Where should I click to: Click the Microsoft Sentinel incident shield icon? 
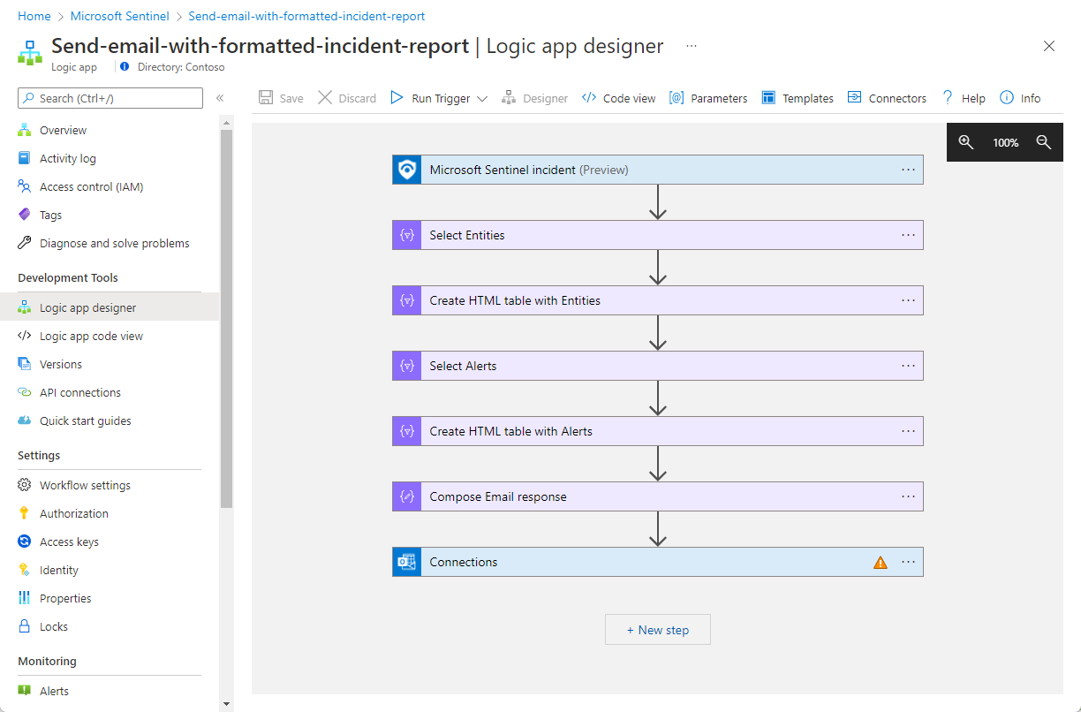pos(407,170)
